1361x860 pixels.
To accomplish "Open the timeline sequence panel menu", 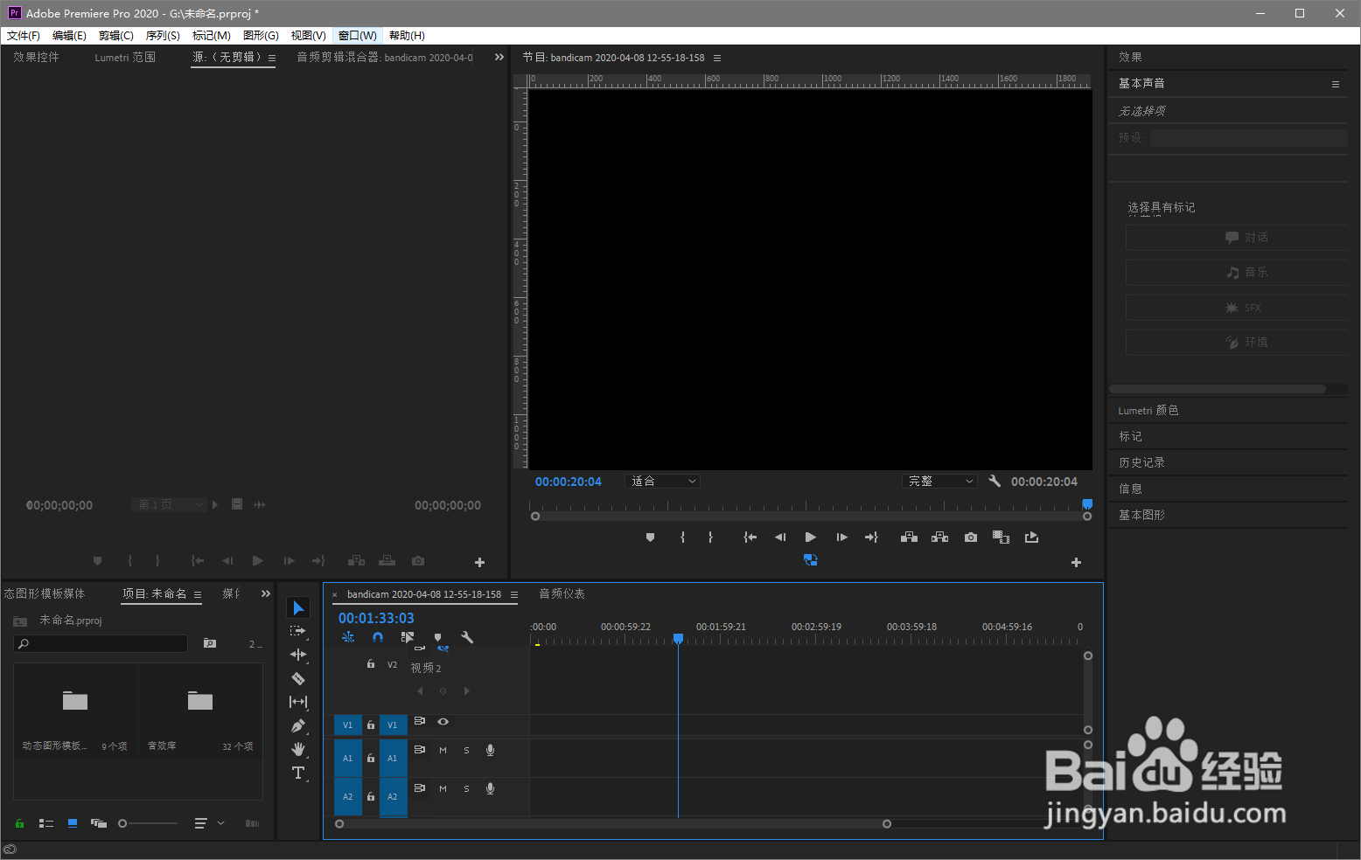I will coord(514,594).
